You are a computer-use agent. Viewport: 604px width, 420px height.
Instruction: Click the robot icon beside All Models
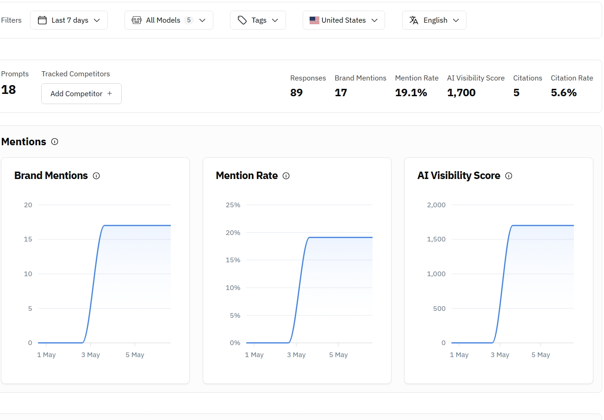(137, 20)
